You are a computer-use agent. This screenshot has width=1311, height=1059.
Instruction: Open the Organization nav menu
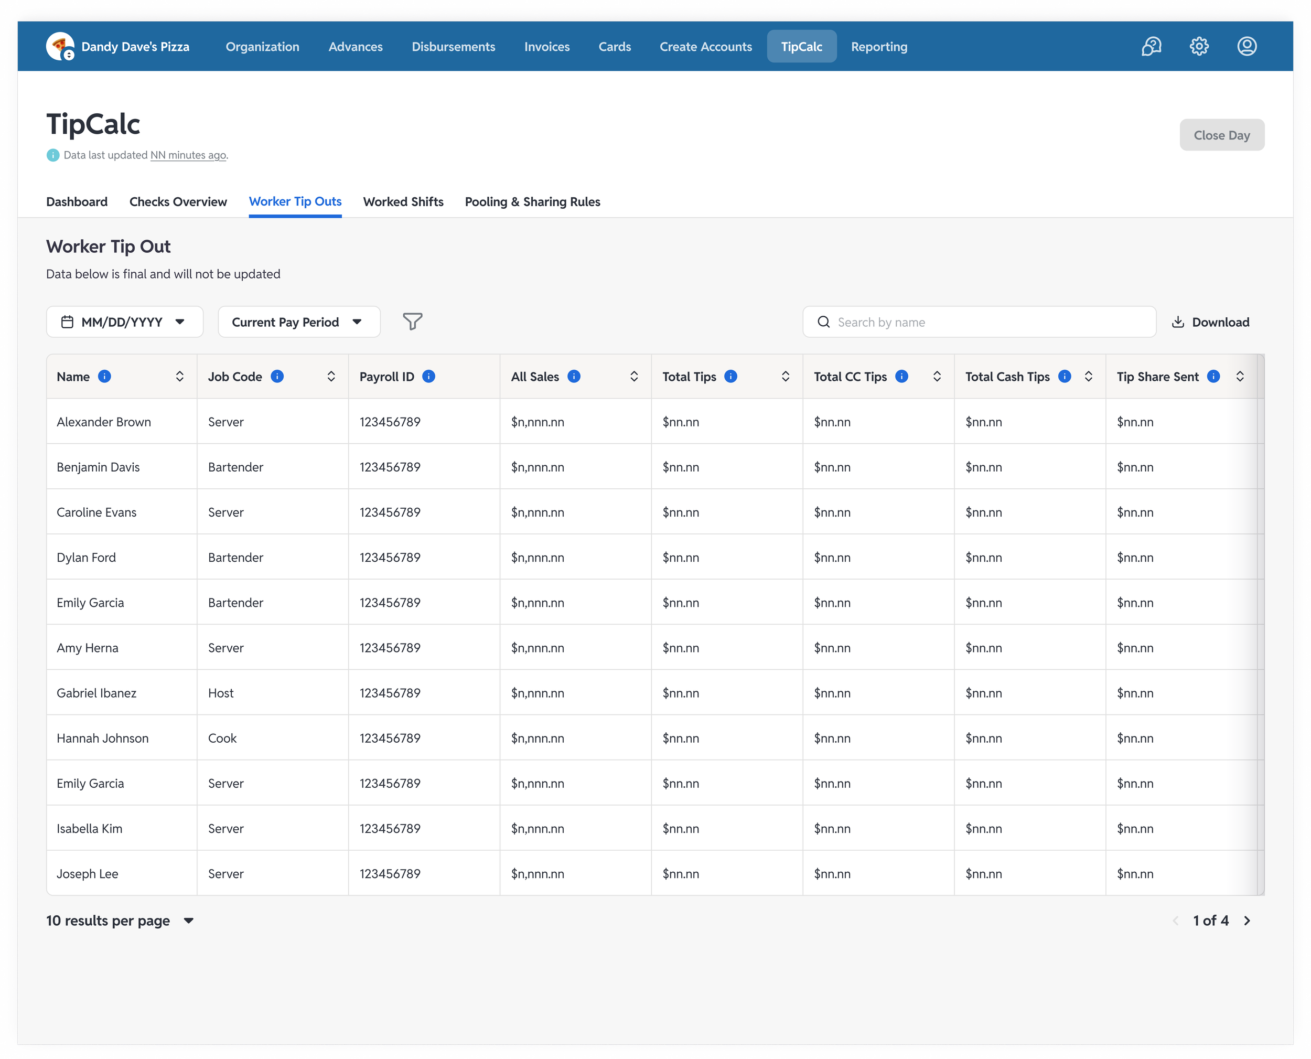pos(262,46)
